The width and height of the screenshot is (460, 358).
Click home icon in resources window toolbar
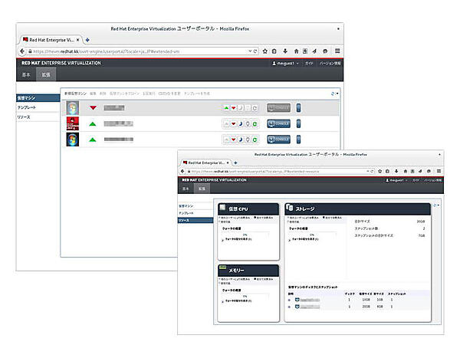(x=405, y=171)
